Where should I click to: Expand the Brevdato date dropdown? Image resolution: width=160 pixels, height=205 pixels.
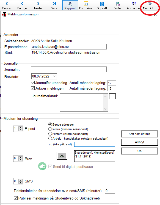point(54,76)
